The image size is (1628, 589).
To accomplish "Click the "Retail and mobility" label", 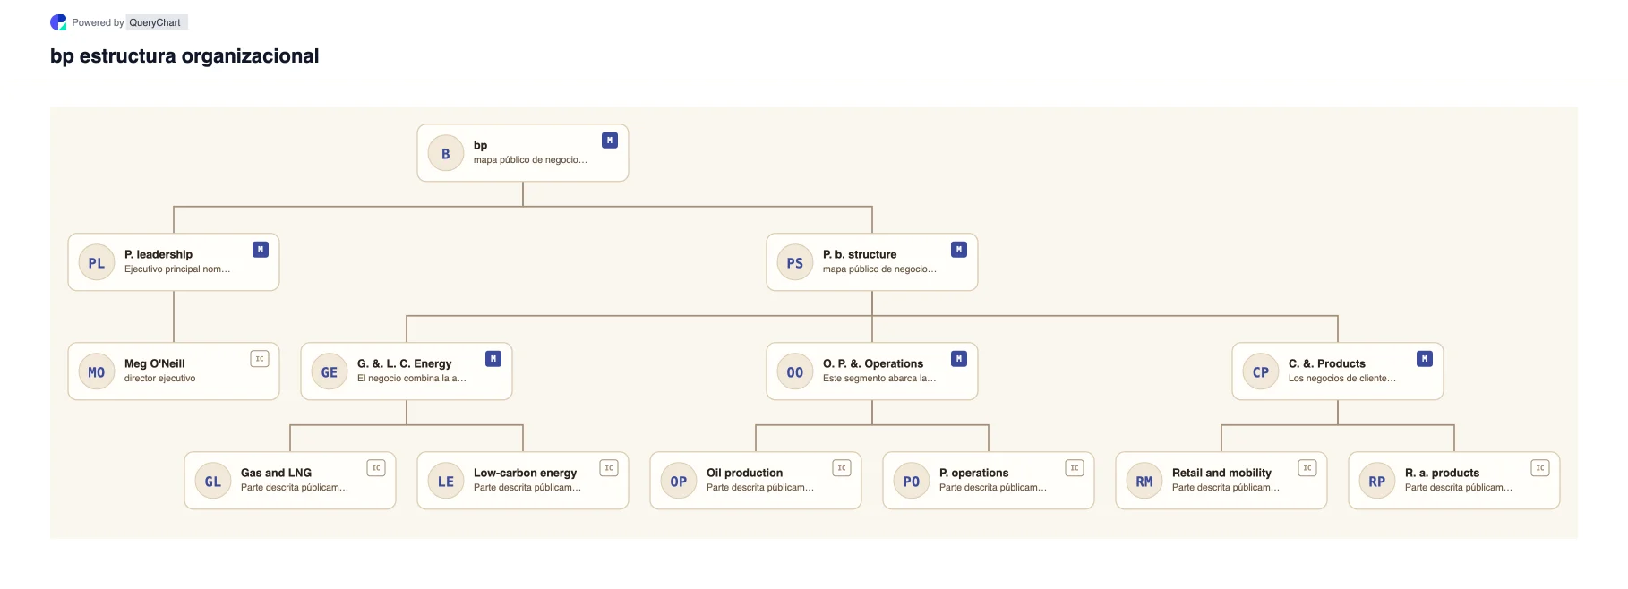I will coord(1222,473).
